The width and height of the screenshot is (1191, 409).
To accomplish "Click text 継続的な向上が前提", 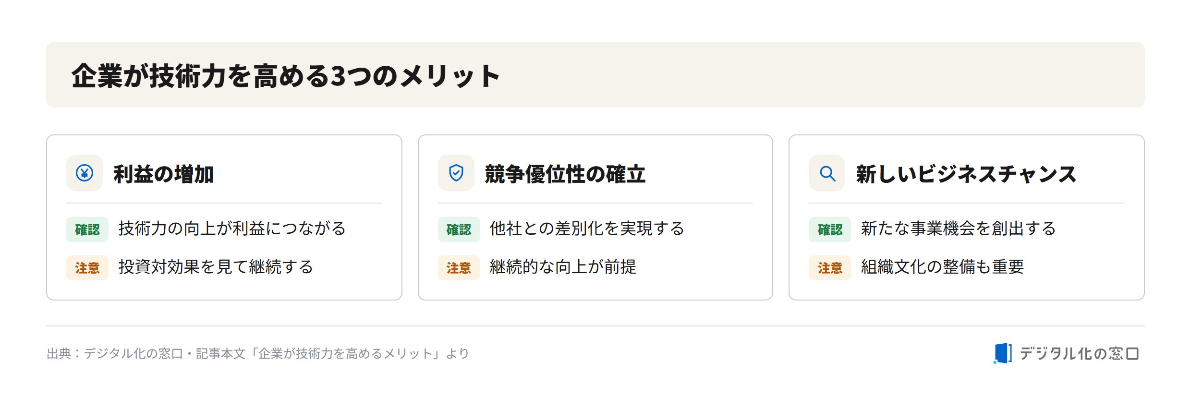I will tap(563, 267).
